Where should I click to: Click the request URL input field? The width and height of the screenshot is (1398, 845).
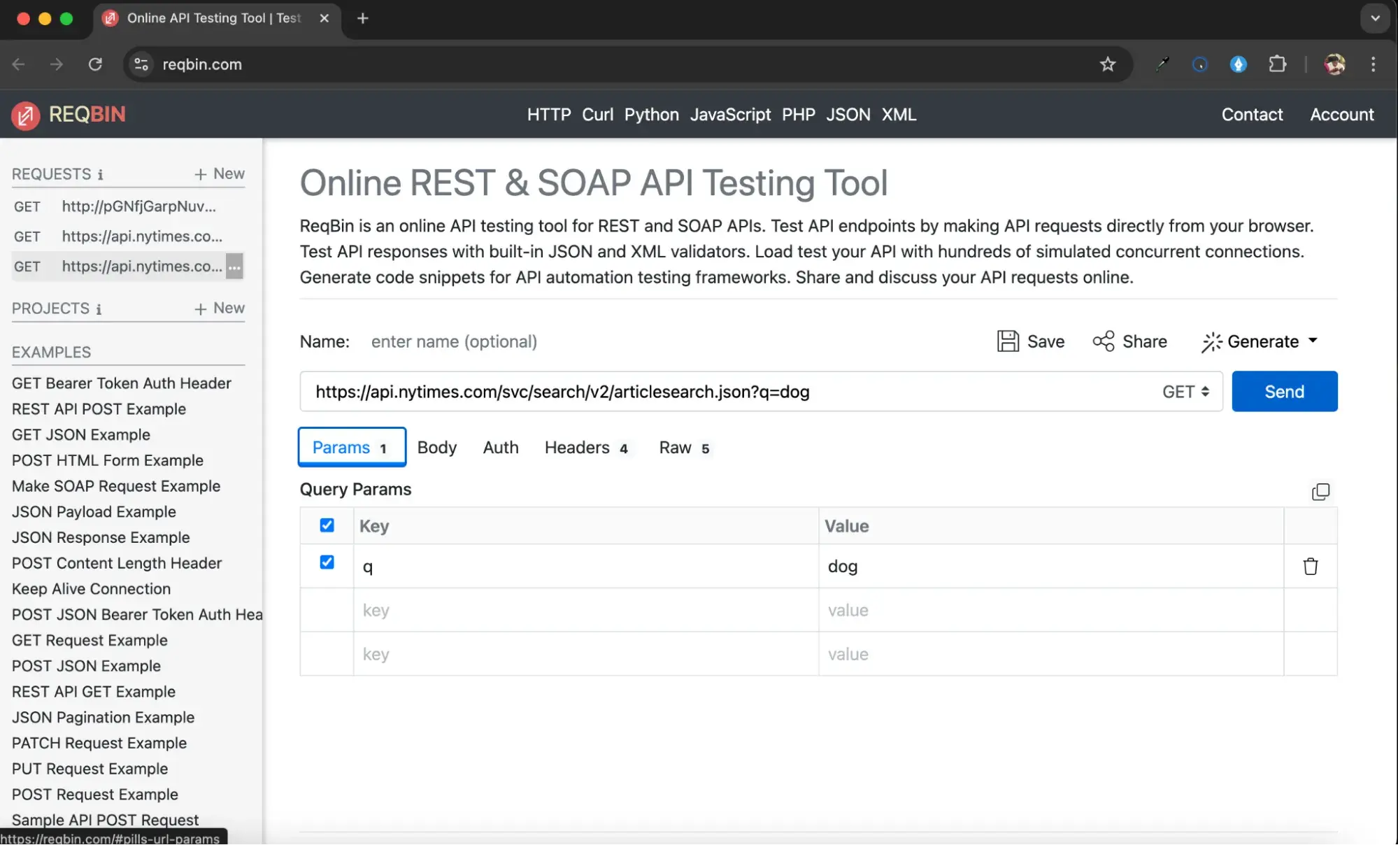click(x=727, y=392)
